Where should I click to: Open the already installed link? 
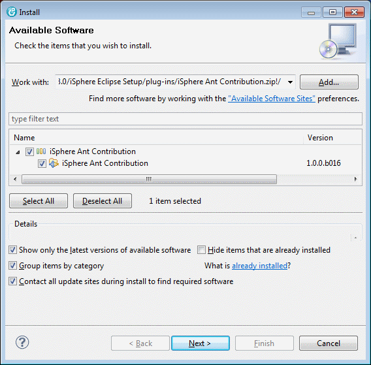point(259,266)
